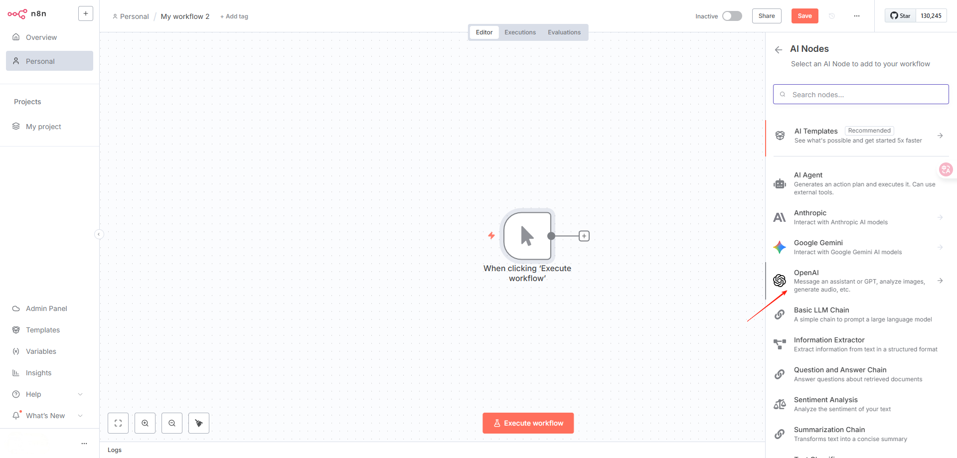Save the workflow
The height and width of the screenshot is (458, 957).
[x=804, y=16]
